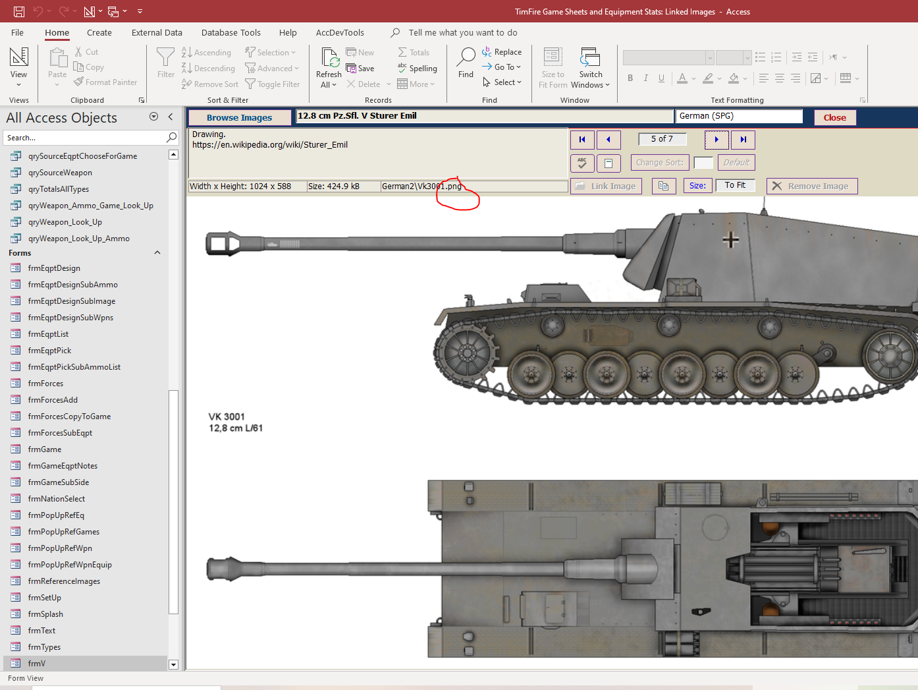Screen dimensions: 918x690
Task: Switch to the Create tab
Action: 99,32
